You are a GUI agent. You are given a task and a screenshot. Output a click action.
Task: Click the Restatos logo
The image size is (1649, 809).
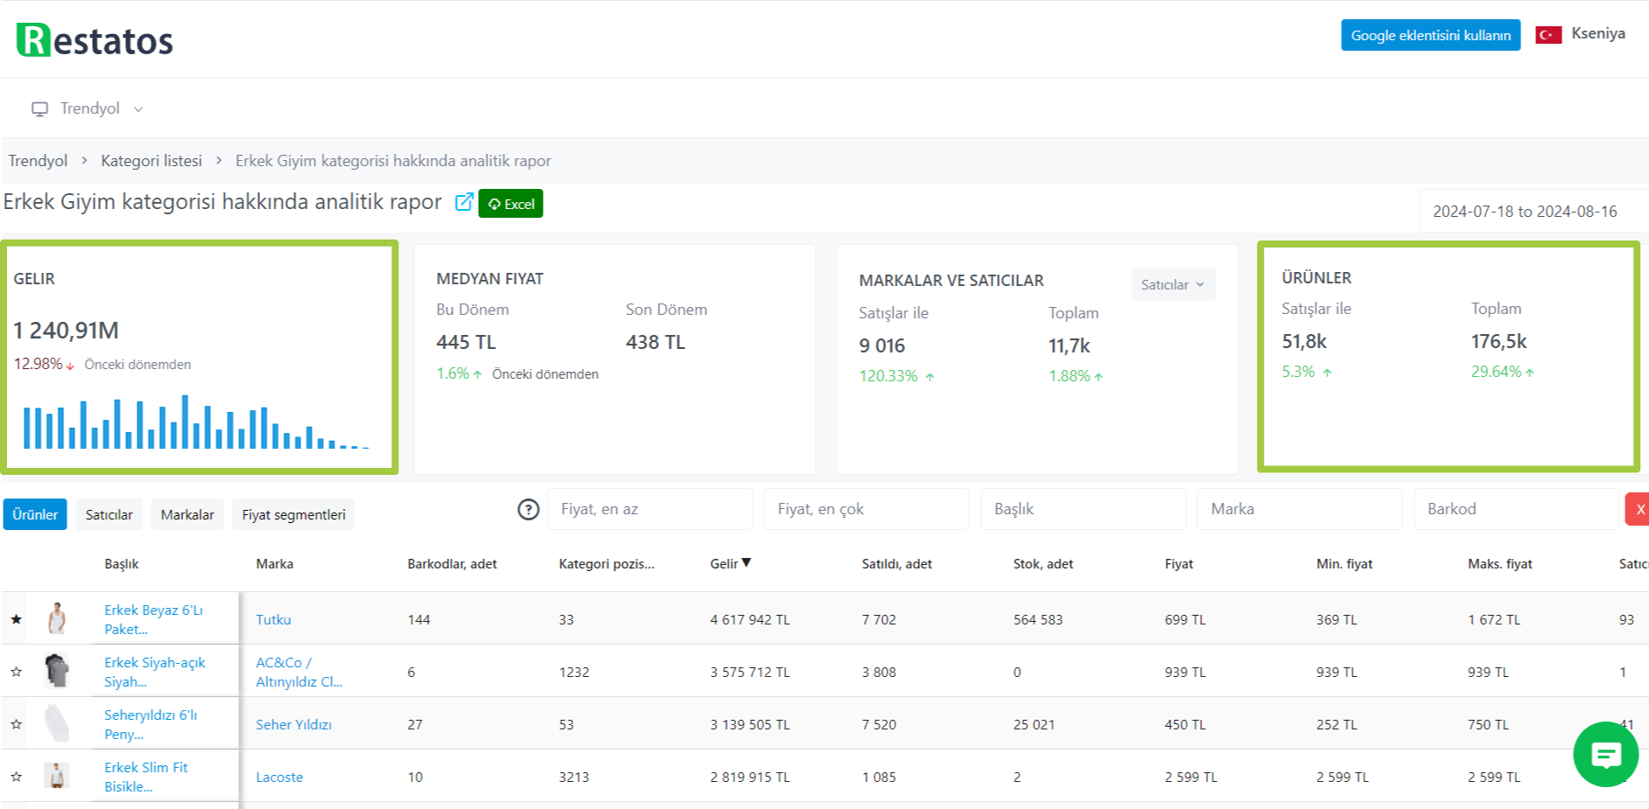click(95, 40)
